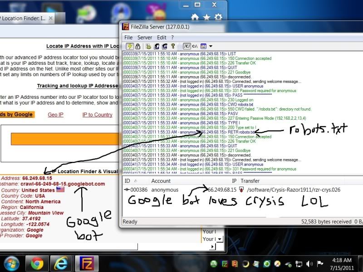Sort connections by IP column header
Screen dimensions: 363x272
[x=220, y=181]
